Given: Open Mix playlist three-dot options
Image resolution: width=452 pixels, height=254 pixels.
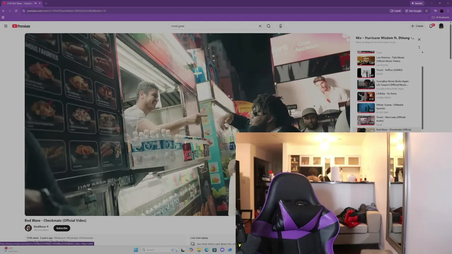Looking at the screenshot, I should point(419,47).
